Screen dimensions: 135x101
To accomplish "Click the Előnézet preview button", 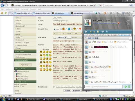I will (76, 91).
